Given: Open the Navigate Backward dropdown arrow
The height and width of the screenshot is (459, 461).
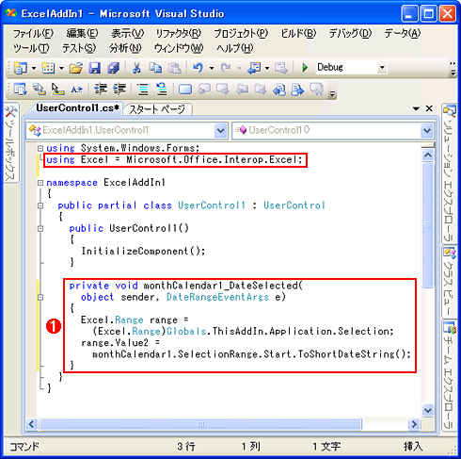Looking at the screenshot, I should [267, 68].
